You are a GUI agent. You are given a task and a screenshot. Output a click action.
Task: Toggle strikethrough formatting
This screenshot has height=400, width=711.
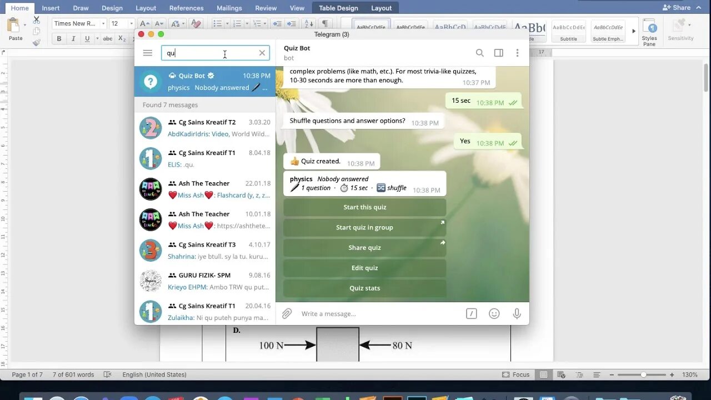[x=108, y=38]
